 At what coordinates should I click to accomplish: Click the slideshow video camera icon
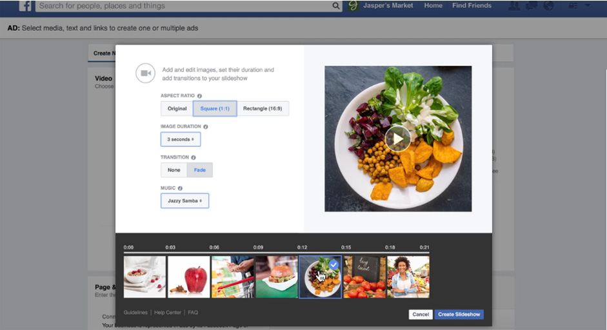(146, 73)
